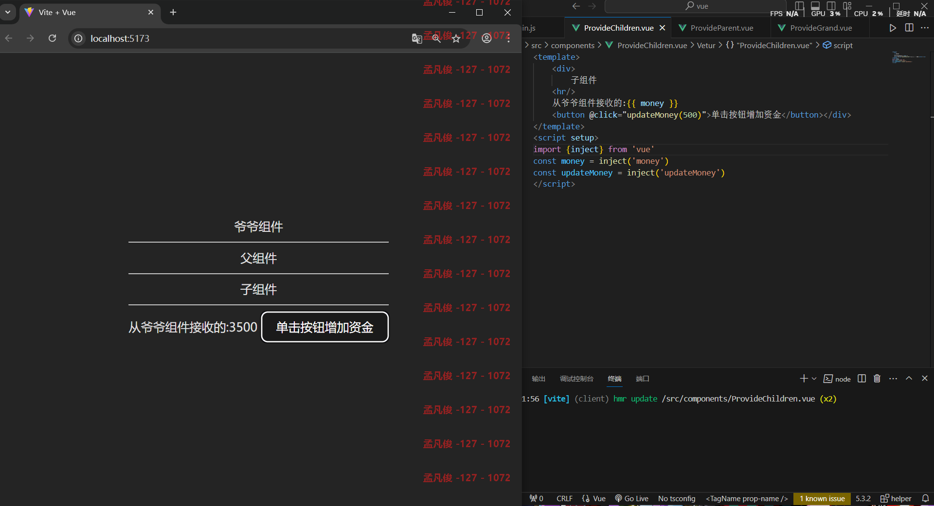Split the terminal pane

(x=862, y=378)
